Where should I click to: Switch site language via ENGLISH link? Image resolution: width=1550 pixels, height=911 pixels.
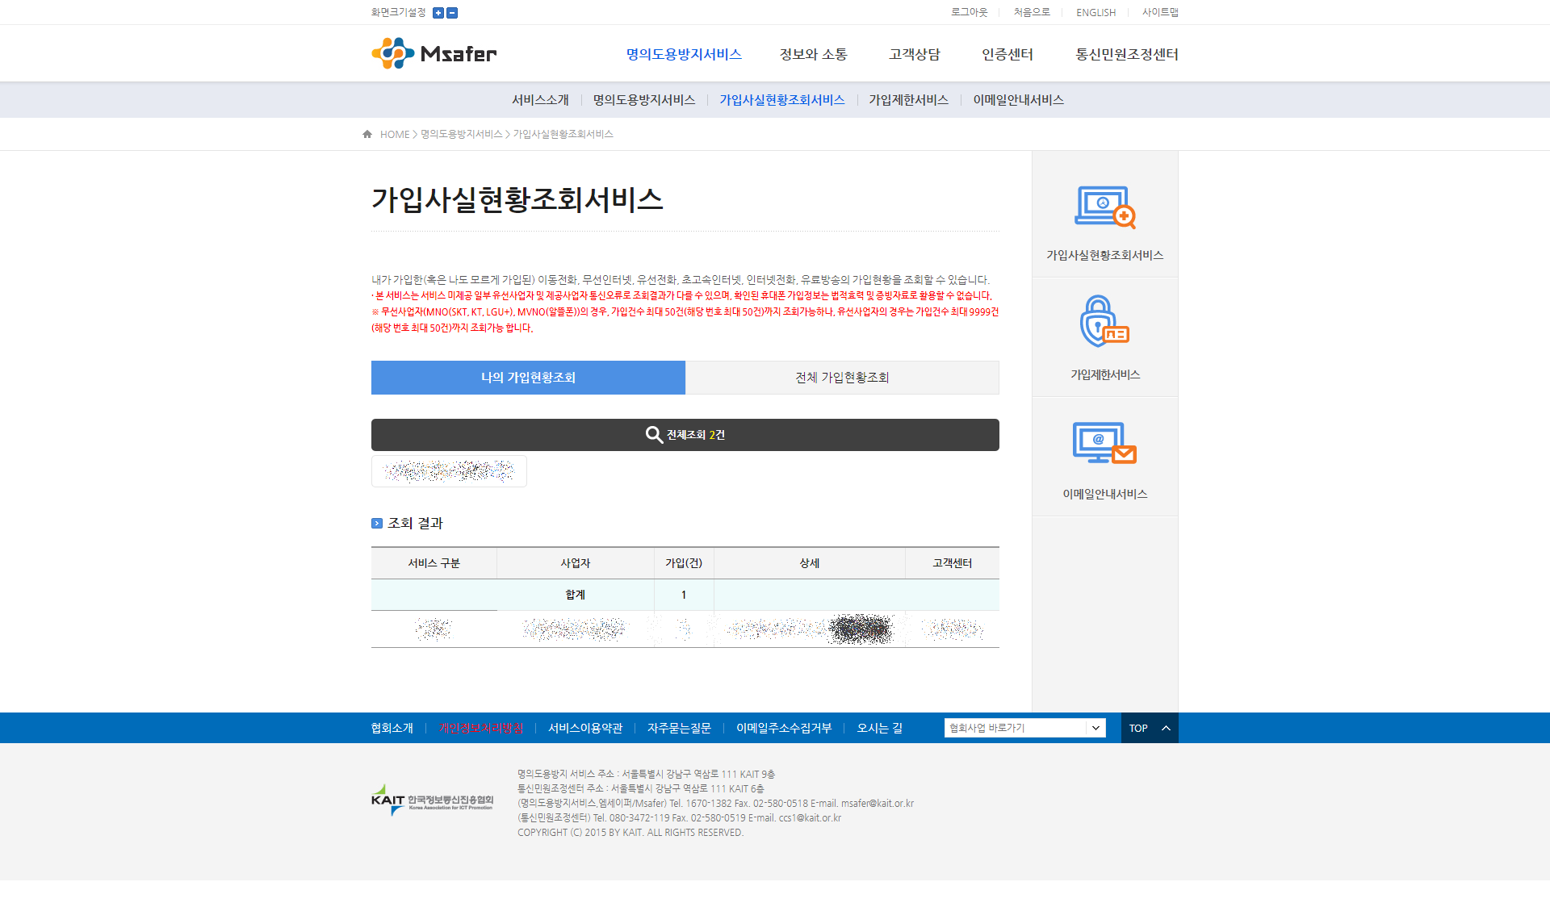[x=1095, y=12]
